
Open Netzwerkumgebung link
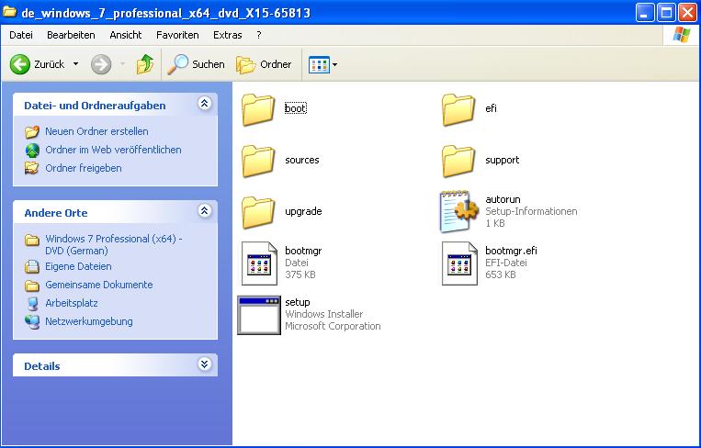point(89,321)
